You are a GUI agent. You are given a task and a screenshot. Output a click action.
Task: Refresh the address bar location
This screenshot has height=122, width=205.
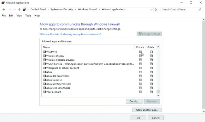click(x=155, y=9)
